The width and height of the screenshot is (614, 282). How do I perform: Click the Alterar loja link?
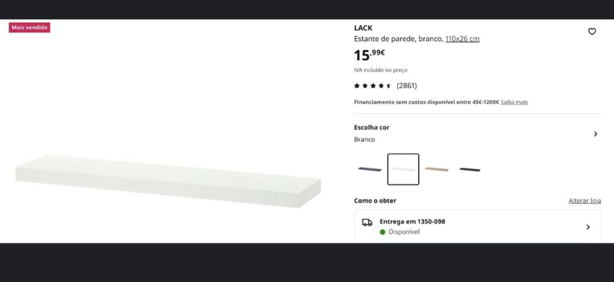pos(585,201)
